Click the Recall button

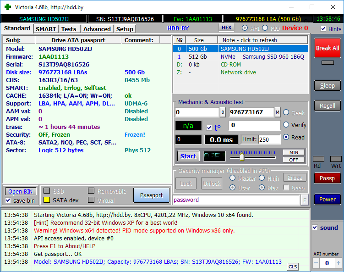pyautogui.click(x=328, y=105)
